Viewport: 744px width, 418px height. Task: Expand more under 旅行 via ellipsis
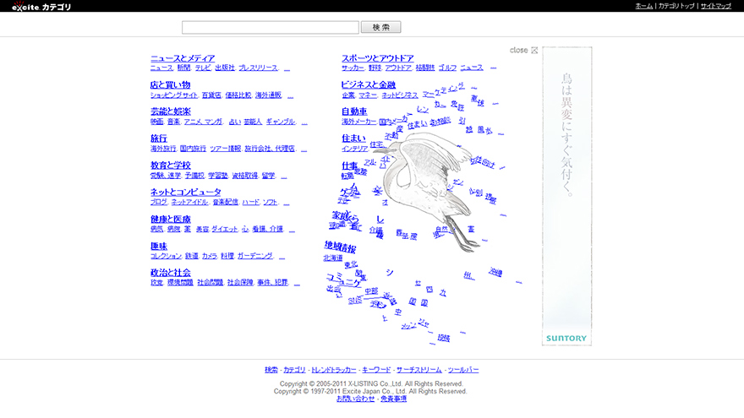click(304, 149)
